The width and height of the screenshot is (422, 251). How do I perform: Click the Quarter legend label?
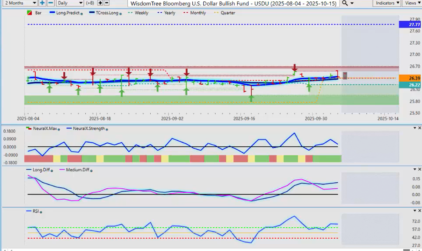[228, 13]
